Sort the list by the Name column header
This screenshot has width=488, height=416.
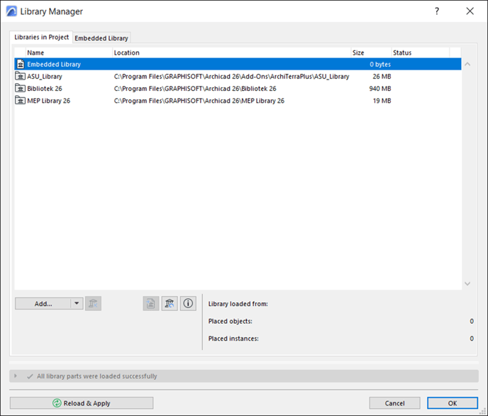[x=69, y=53]
